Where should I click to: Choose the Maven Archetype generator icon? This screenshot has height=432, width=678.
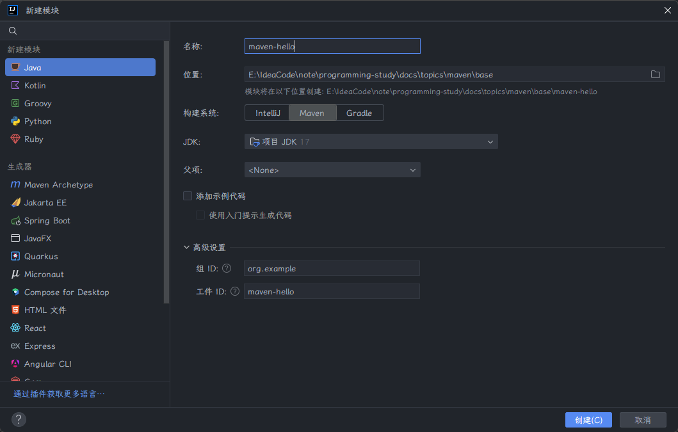click(15, 184)
